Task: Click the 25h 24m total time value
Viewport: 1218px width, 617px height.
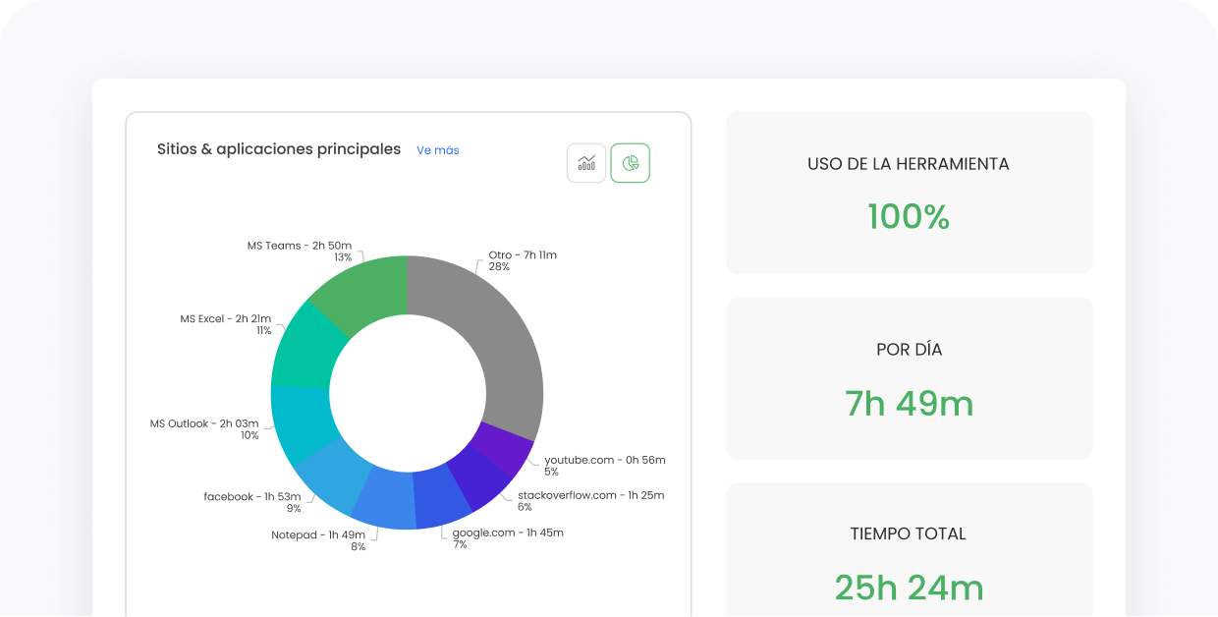Action: coord(909,588)
